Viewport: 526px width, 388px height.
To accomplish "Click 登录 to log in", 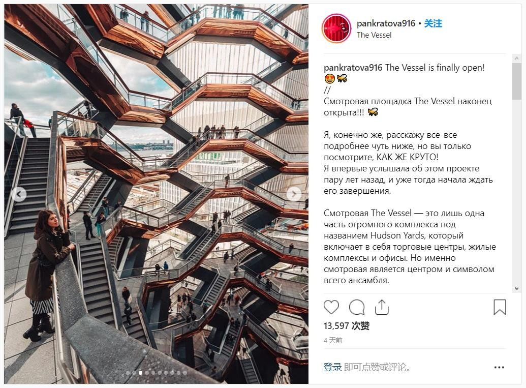I will click(x=332, y=367).
